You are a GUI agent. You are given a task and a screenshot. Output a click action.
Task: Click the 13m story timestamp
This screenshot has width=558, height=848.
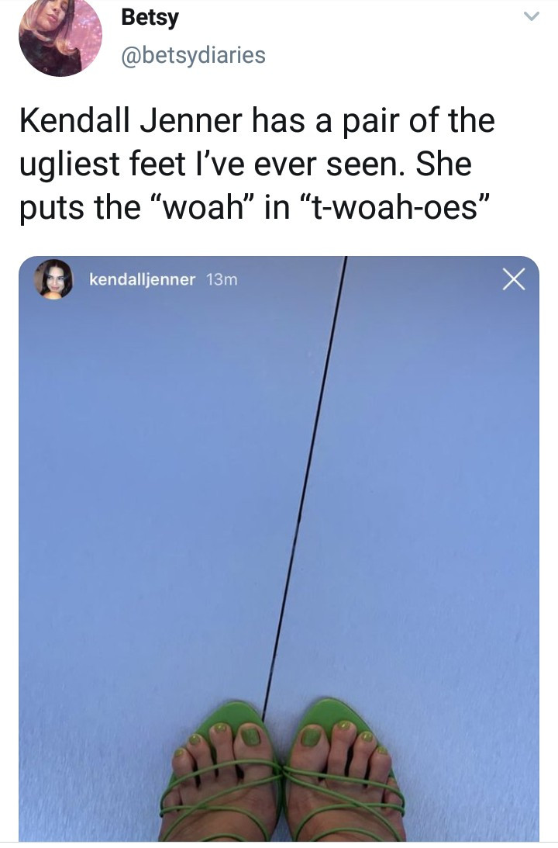coord(222,279)
